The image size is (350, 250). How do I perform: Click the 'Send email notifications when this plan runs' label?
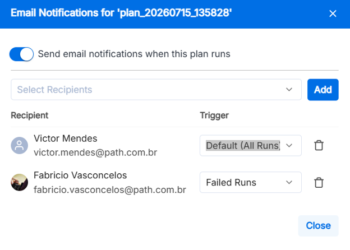(x=134, y=54)
